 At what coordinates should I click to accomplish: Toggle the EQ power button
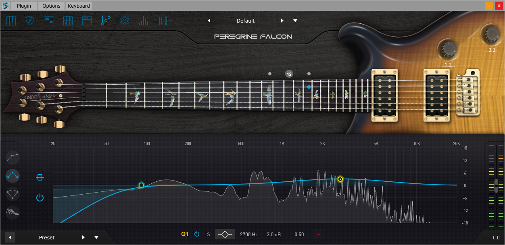point(40,197)
